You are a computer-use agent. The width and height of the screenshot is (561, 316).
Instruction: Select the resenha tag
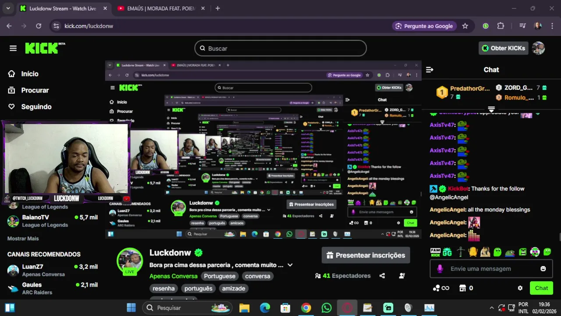[x=163, y=288]
